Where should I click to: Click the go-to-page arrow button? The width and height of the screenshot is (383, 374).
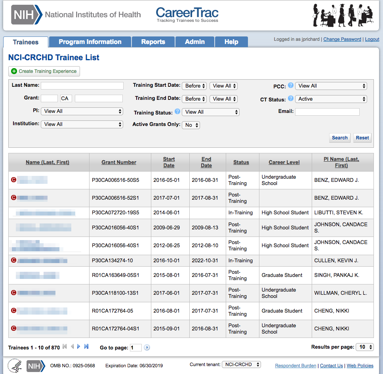coord(147,347)
